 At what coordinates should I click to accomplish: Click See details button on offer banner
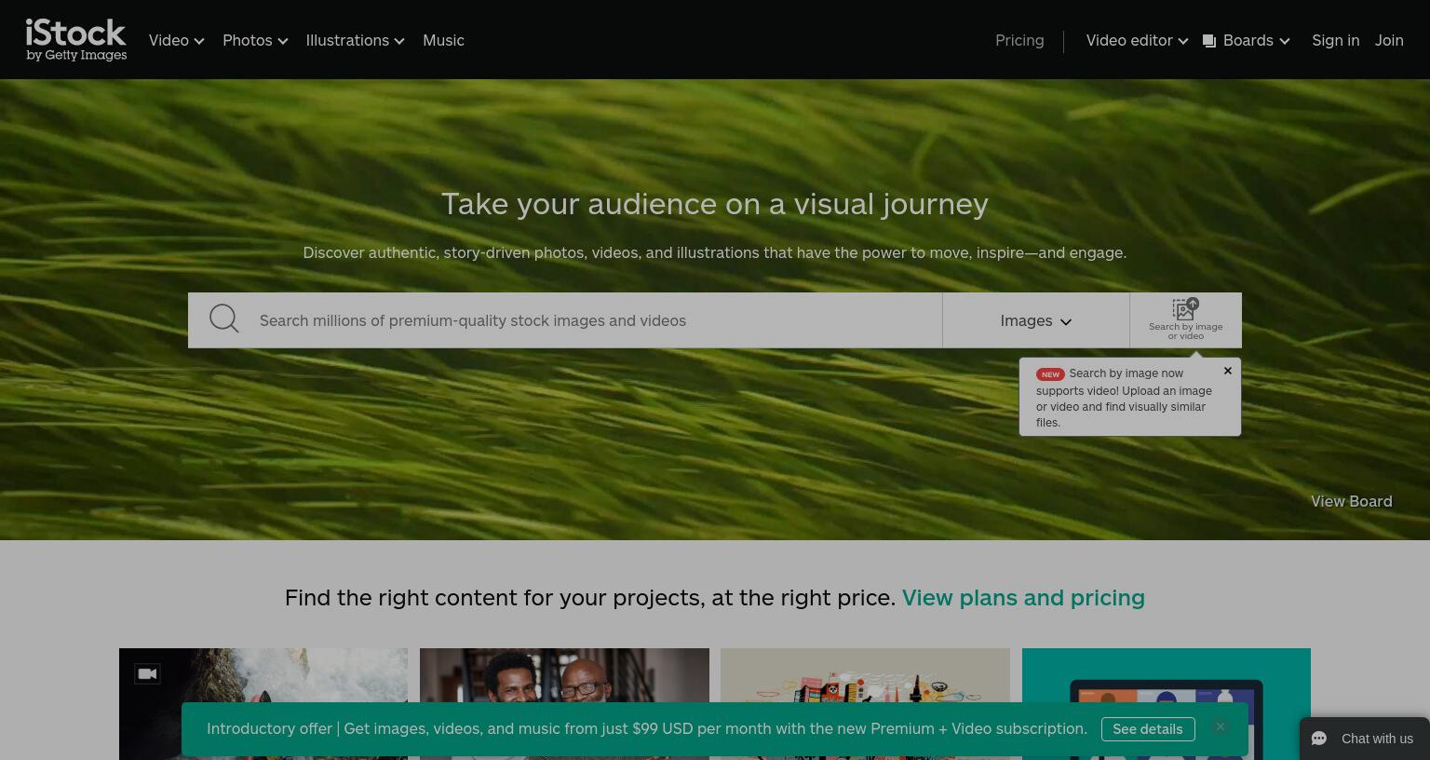tap(1147, 729)
